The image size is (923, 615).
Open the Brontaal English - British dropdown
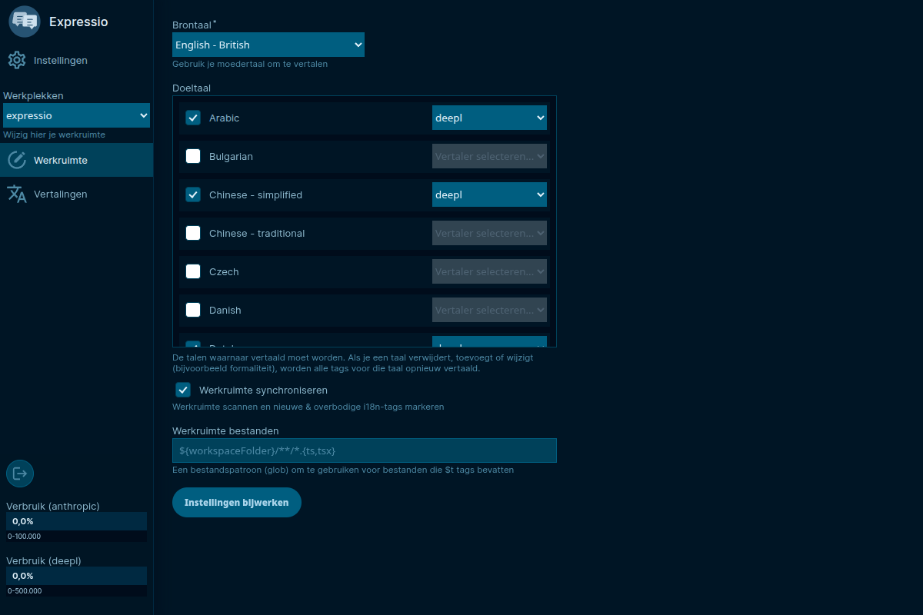tap(268, 45)
